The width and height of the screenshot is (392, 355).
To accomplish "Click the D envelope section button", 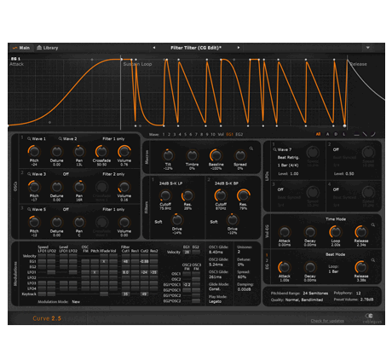I will click(336, 134).
